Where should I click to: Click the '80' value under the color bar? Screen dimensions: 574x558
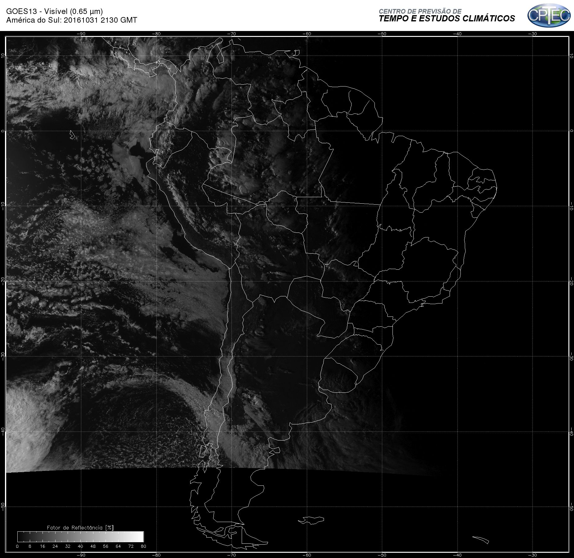pos(143,546)
